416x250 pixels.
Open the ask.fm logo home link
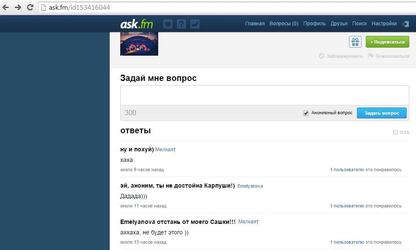coord(137,24)
